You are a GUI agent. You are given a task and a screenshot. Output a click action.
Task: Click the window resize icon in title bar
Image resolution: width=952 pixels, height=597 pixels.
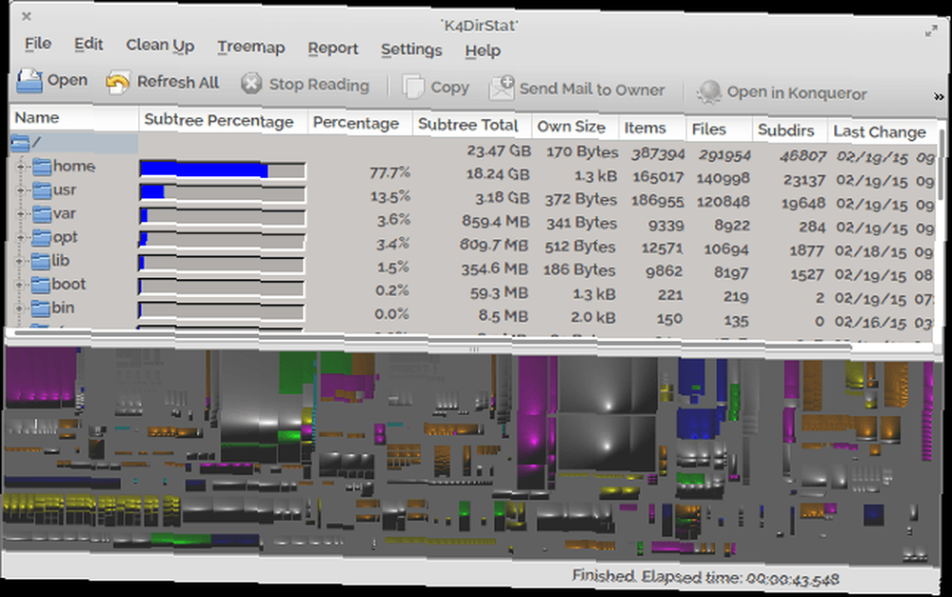coord(931,31)
